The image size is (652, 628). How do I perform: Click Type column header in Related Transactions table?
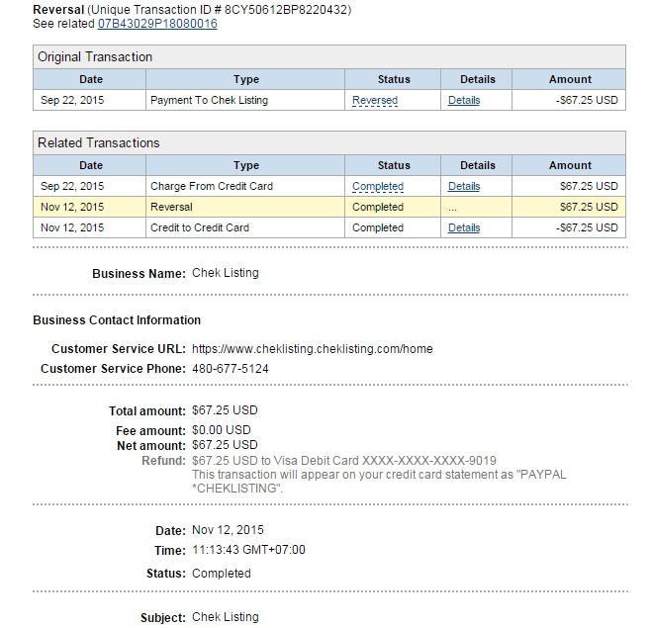coord(245,165)
